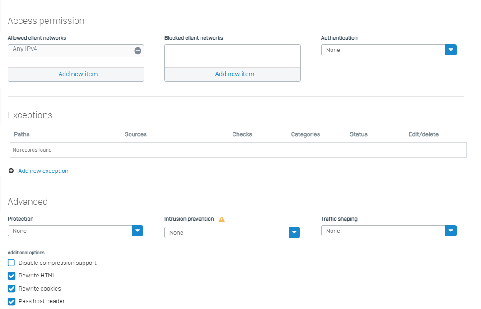Choose a Traffic shaping policy dropdown
Screen dimensions: 481x309
(x=388, y=231)
